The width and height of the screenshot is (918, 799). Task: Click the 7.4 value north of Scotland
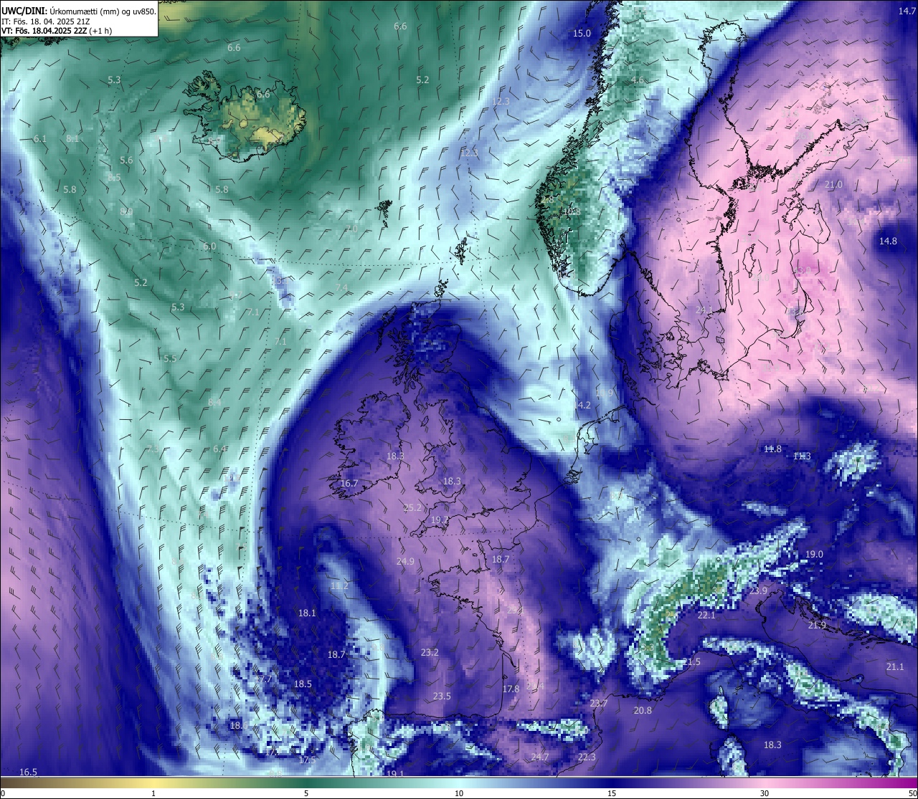pyautogui.click(x=341, y=288)
